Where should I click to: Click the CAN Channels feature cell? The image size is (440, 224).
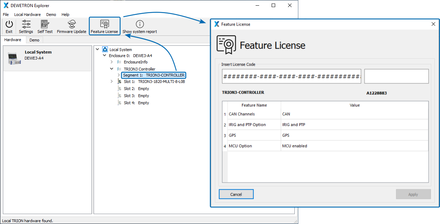tap(254, 114)
